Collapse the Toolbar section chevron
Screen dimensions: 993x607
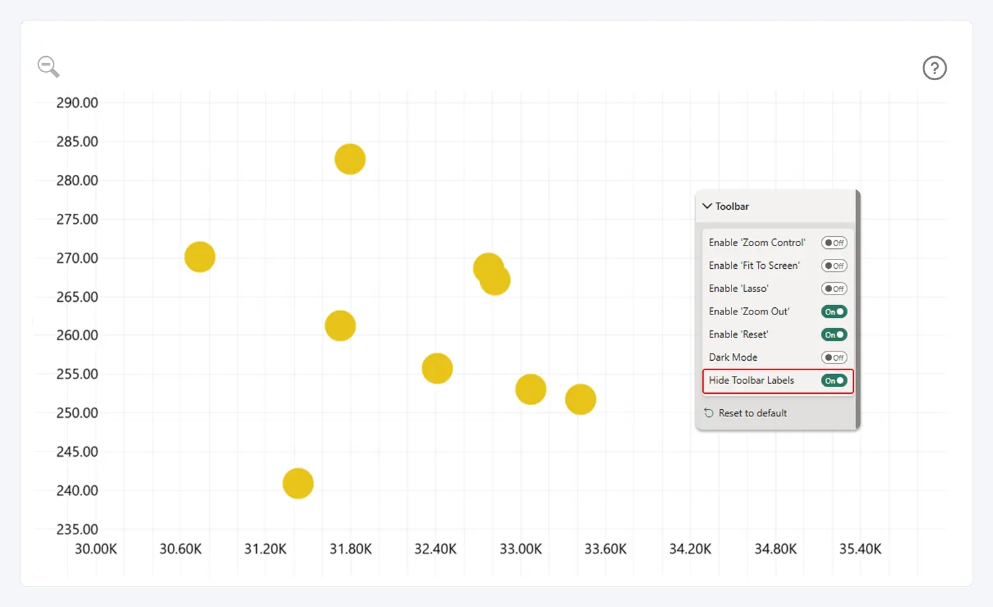tap(707, 207)
